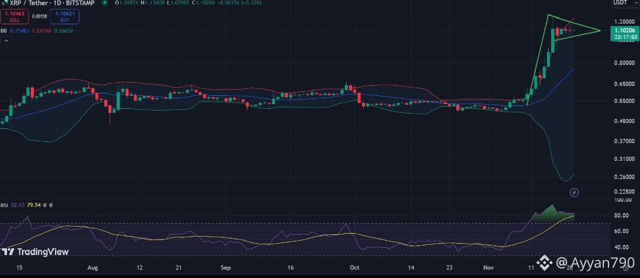Screen dimensions: 640x278
Task: Click the bar countdown 20:17:50
Action: [x=626, y=37]
